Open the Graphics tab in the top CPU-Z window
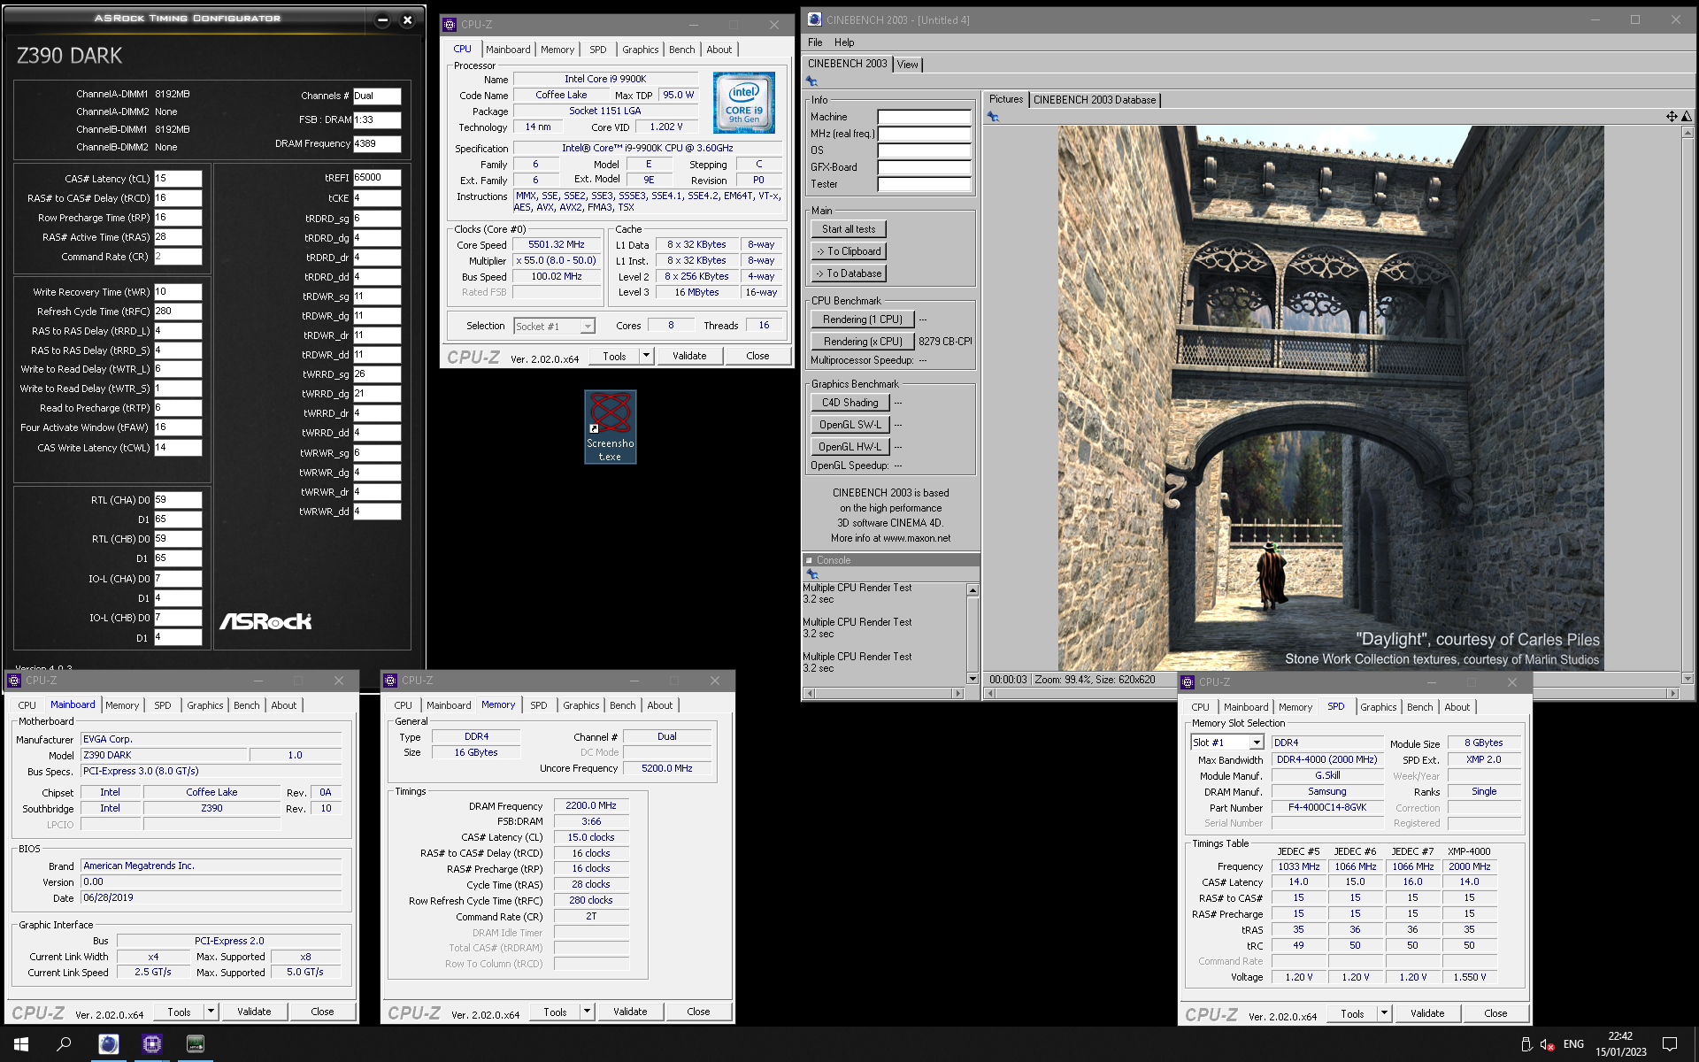1699x1062 pixels. [640, 50]
